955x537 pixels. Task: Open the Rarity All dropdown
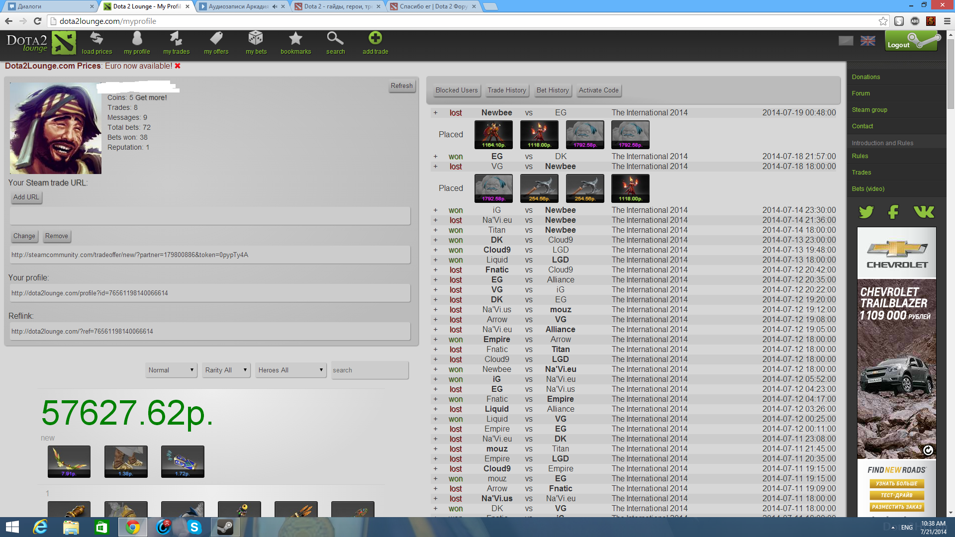coord(226,370)
